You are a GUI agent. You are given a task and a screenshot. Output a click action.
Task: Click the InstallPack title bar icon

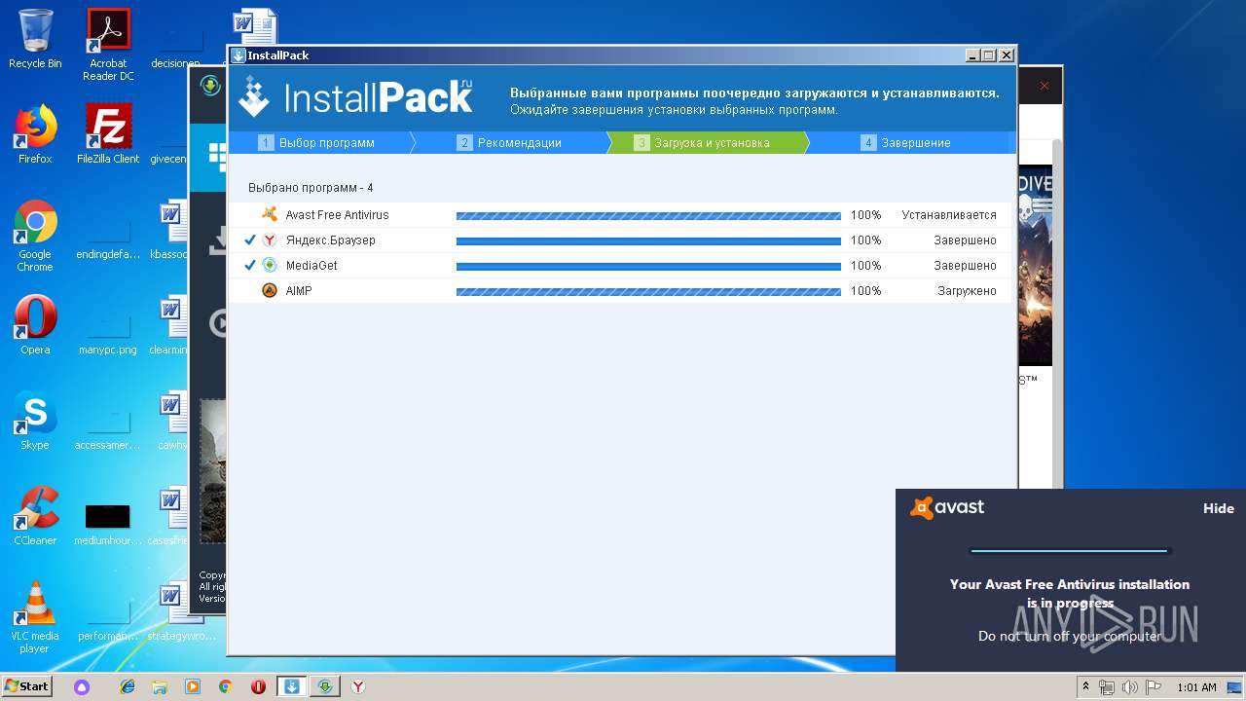(238, 55)
